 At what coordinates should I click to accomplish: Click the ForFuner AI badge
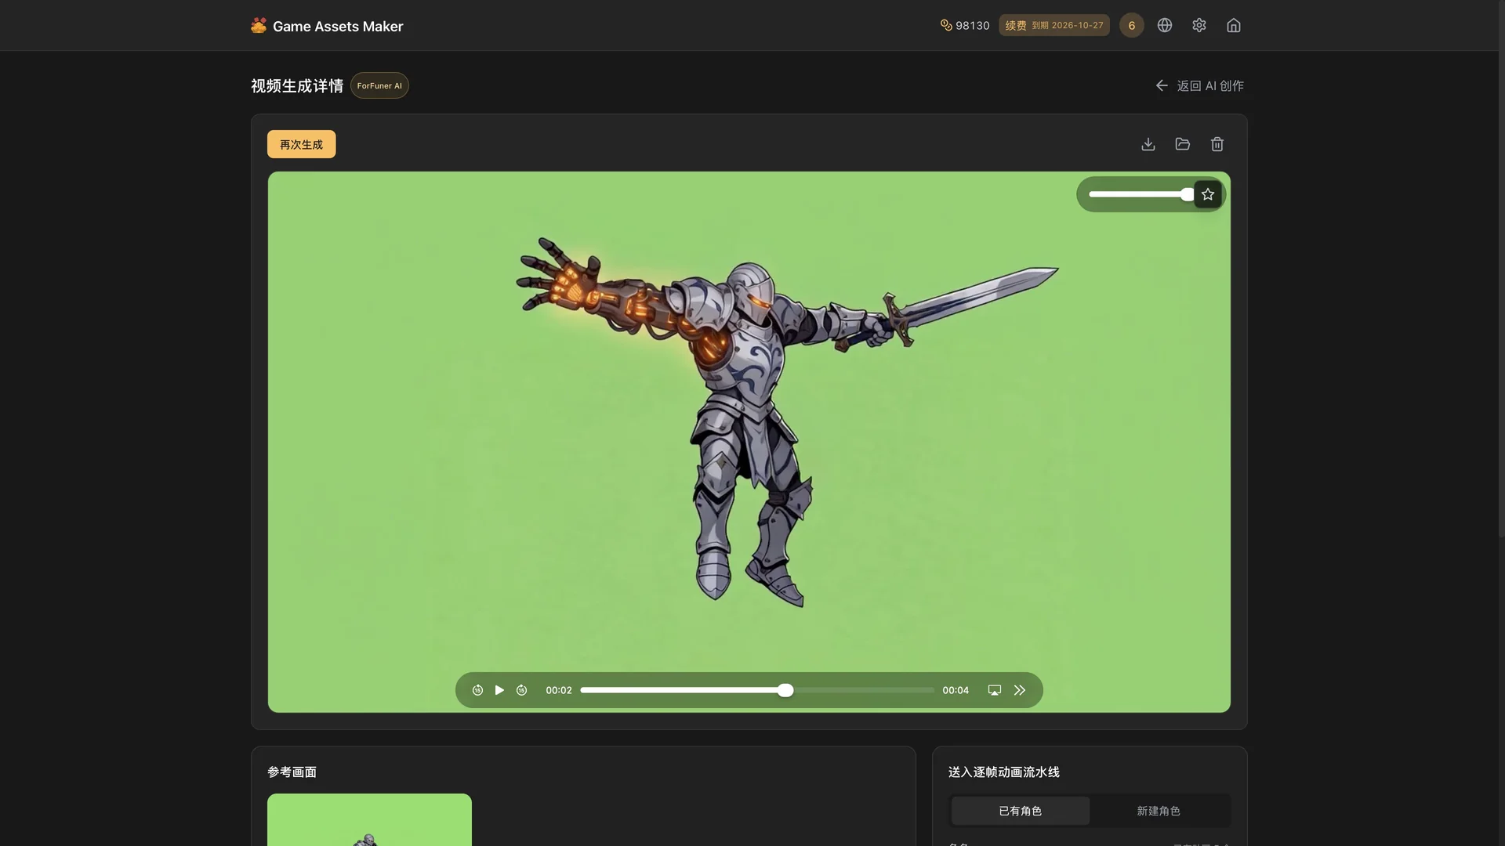379,85
